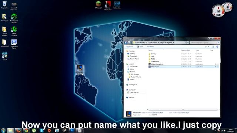
Task: Open Documents library in the navigation pane
Action: (x=134, y=66)
